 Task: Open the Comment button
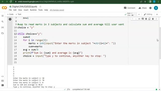point(130,8)
